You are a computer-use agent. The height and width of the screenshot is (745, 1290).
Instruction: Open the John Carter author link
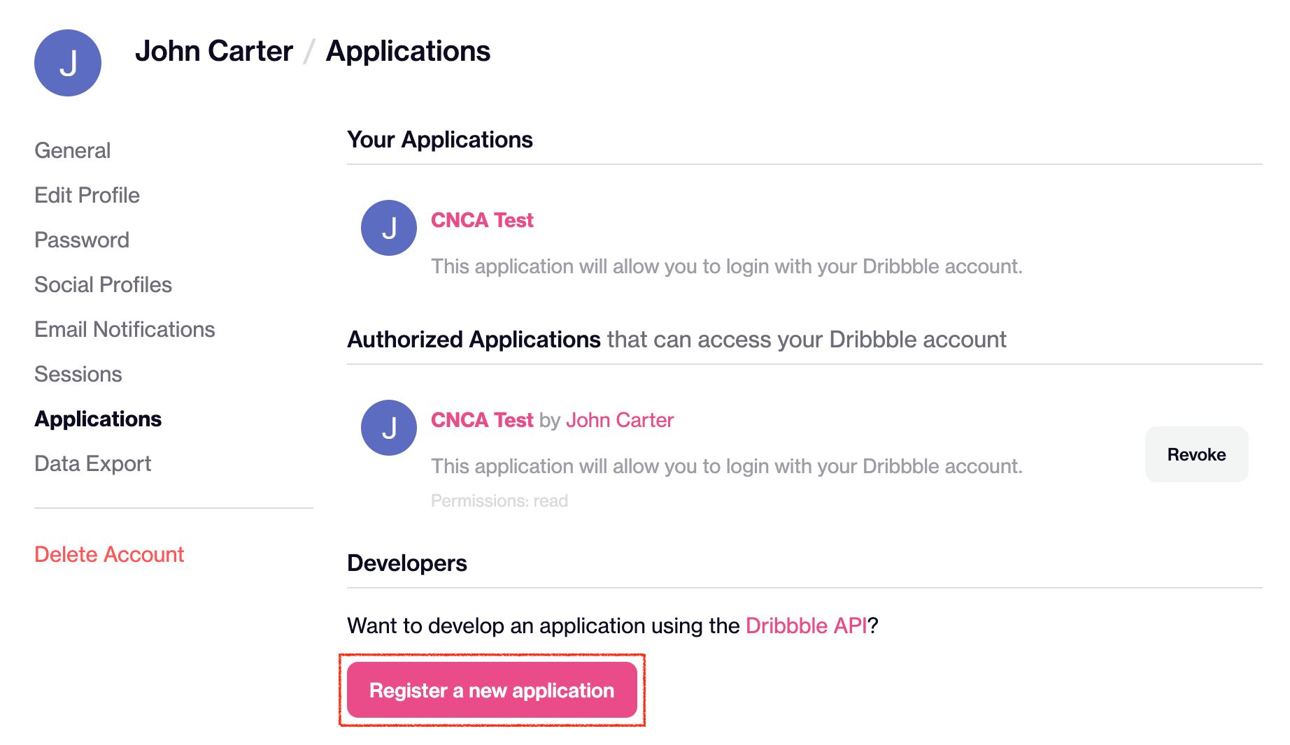(x=620, y=420)
